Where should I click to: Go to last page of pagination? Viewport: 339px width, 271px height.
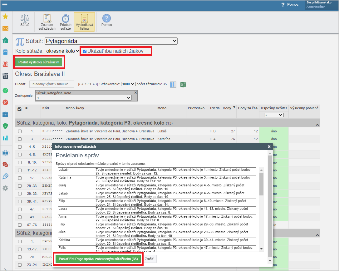[97, 84]
